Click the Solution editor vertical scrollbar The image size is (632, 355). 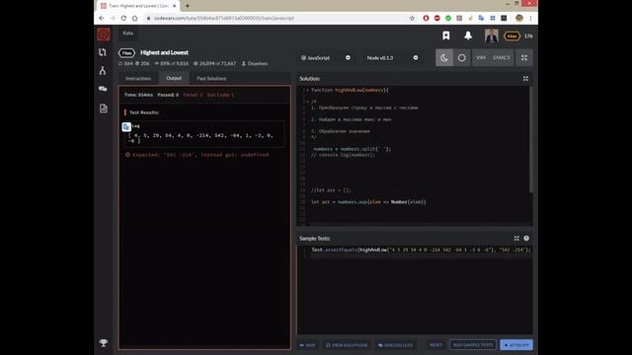click(x=531, y=139)
